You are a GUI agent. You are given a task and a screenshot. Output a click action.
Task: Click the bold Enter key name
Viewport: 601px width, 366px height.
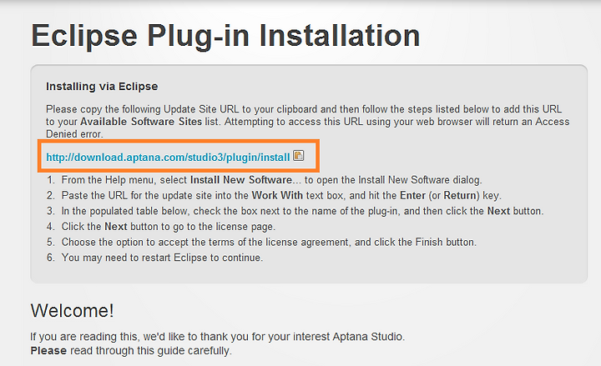coord(412,196)
